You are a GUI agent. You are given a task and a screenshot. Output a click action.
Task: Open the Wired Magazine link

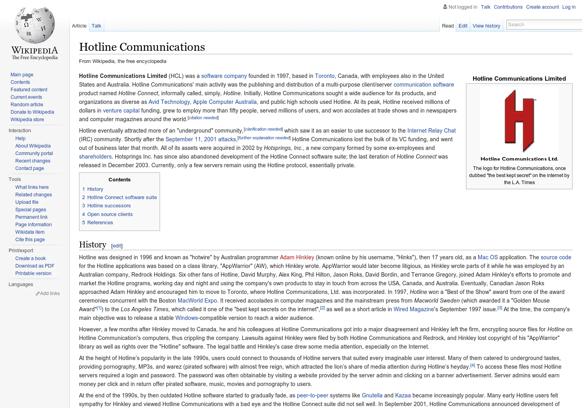click(x=414, y=309)
